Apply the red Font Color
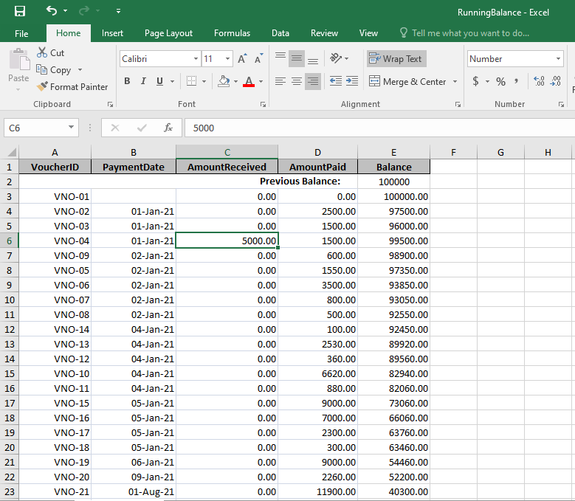This screenshot has height=501, width=575. point(249,81)
